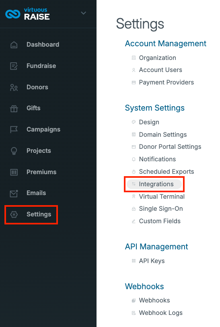Screen dimensions: 220x327
Task: Open Payment Providers
Action: point(167,82)
